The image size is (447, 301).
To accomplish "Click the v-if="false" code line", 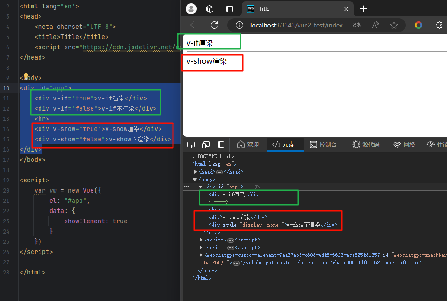I will (x=95, y=108).
